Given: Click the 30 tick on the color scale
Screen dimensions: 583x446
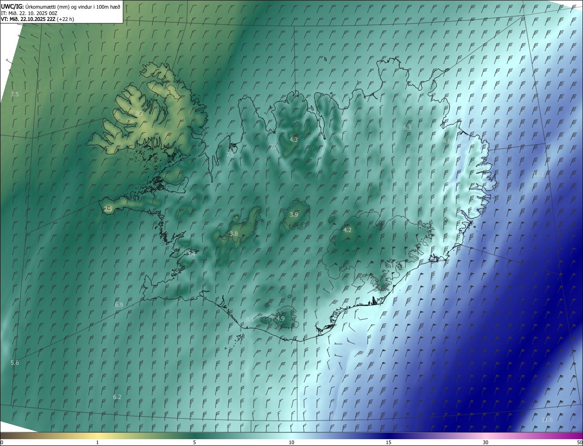Looking at the screenshot, I should [x=486, y=442].
